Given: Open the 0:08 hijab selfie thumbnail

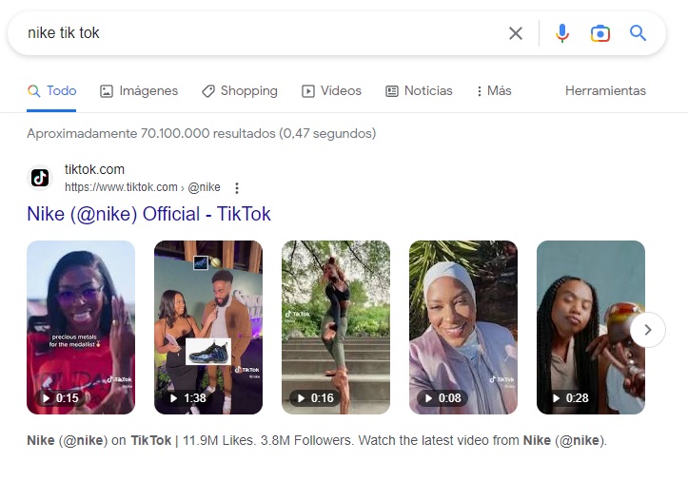Looking at the screenshot, I should (463, 327).
